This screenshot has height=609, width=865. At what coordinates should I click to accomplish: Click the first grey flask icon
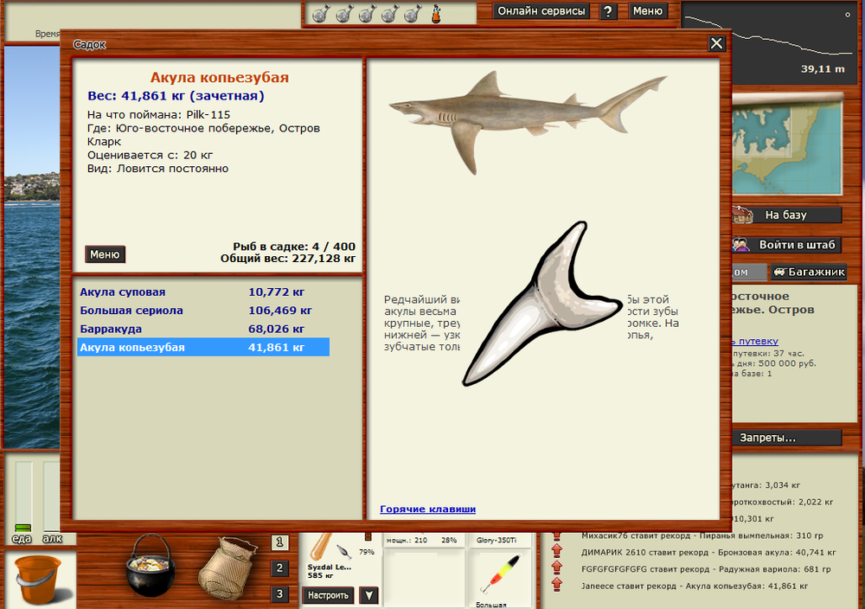click(x=318, y=14)
